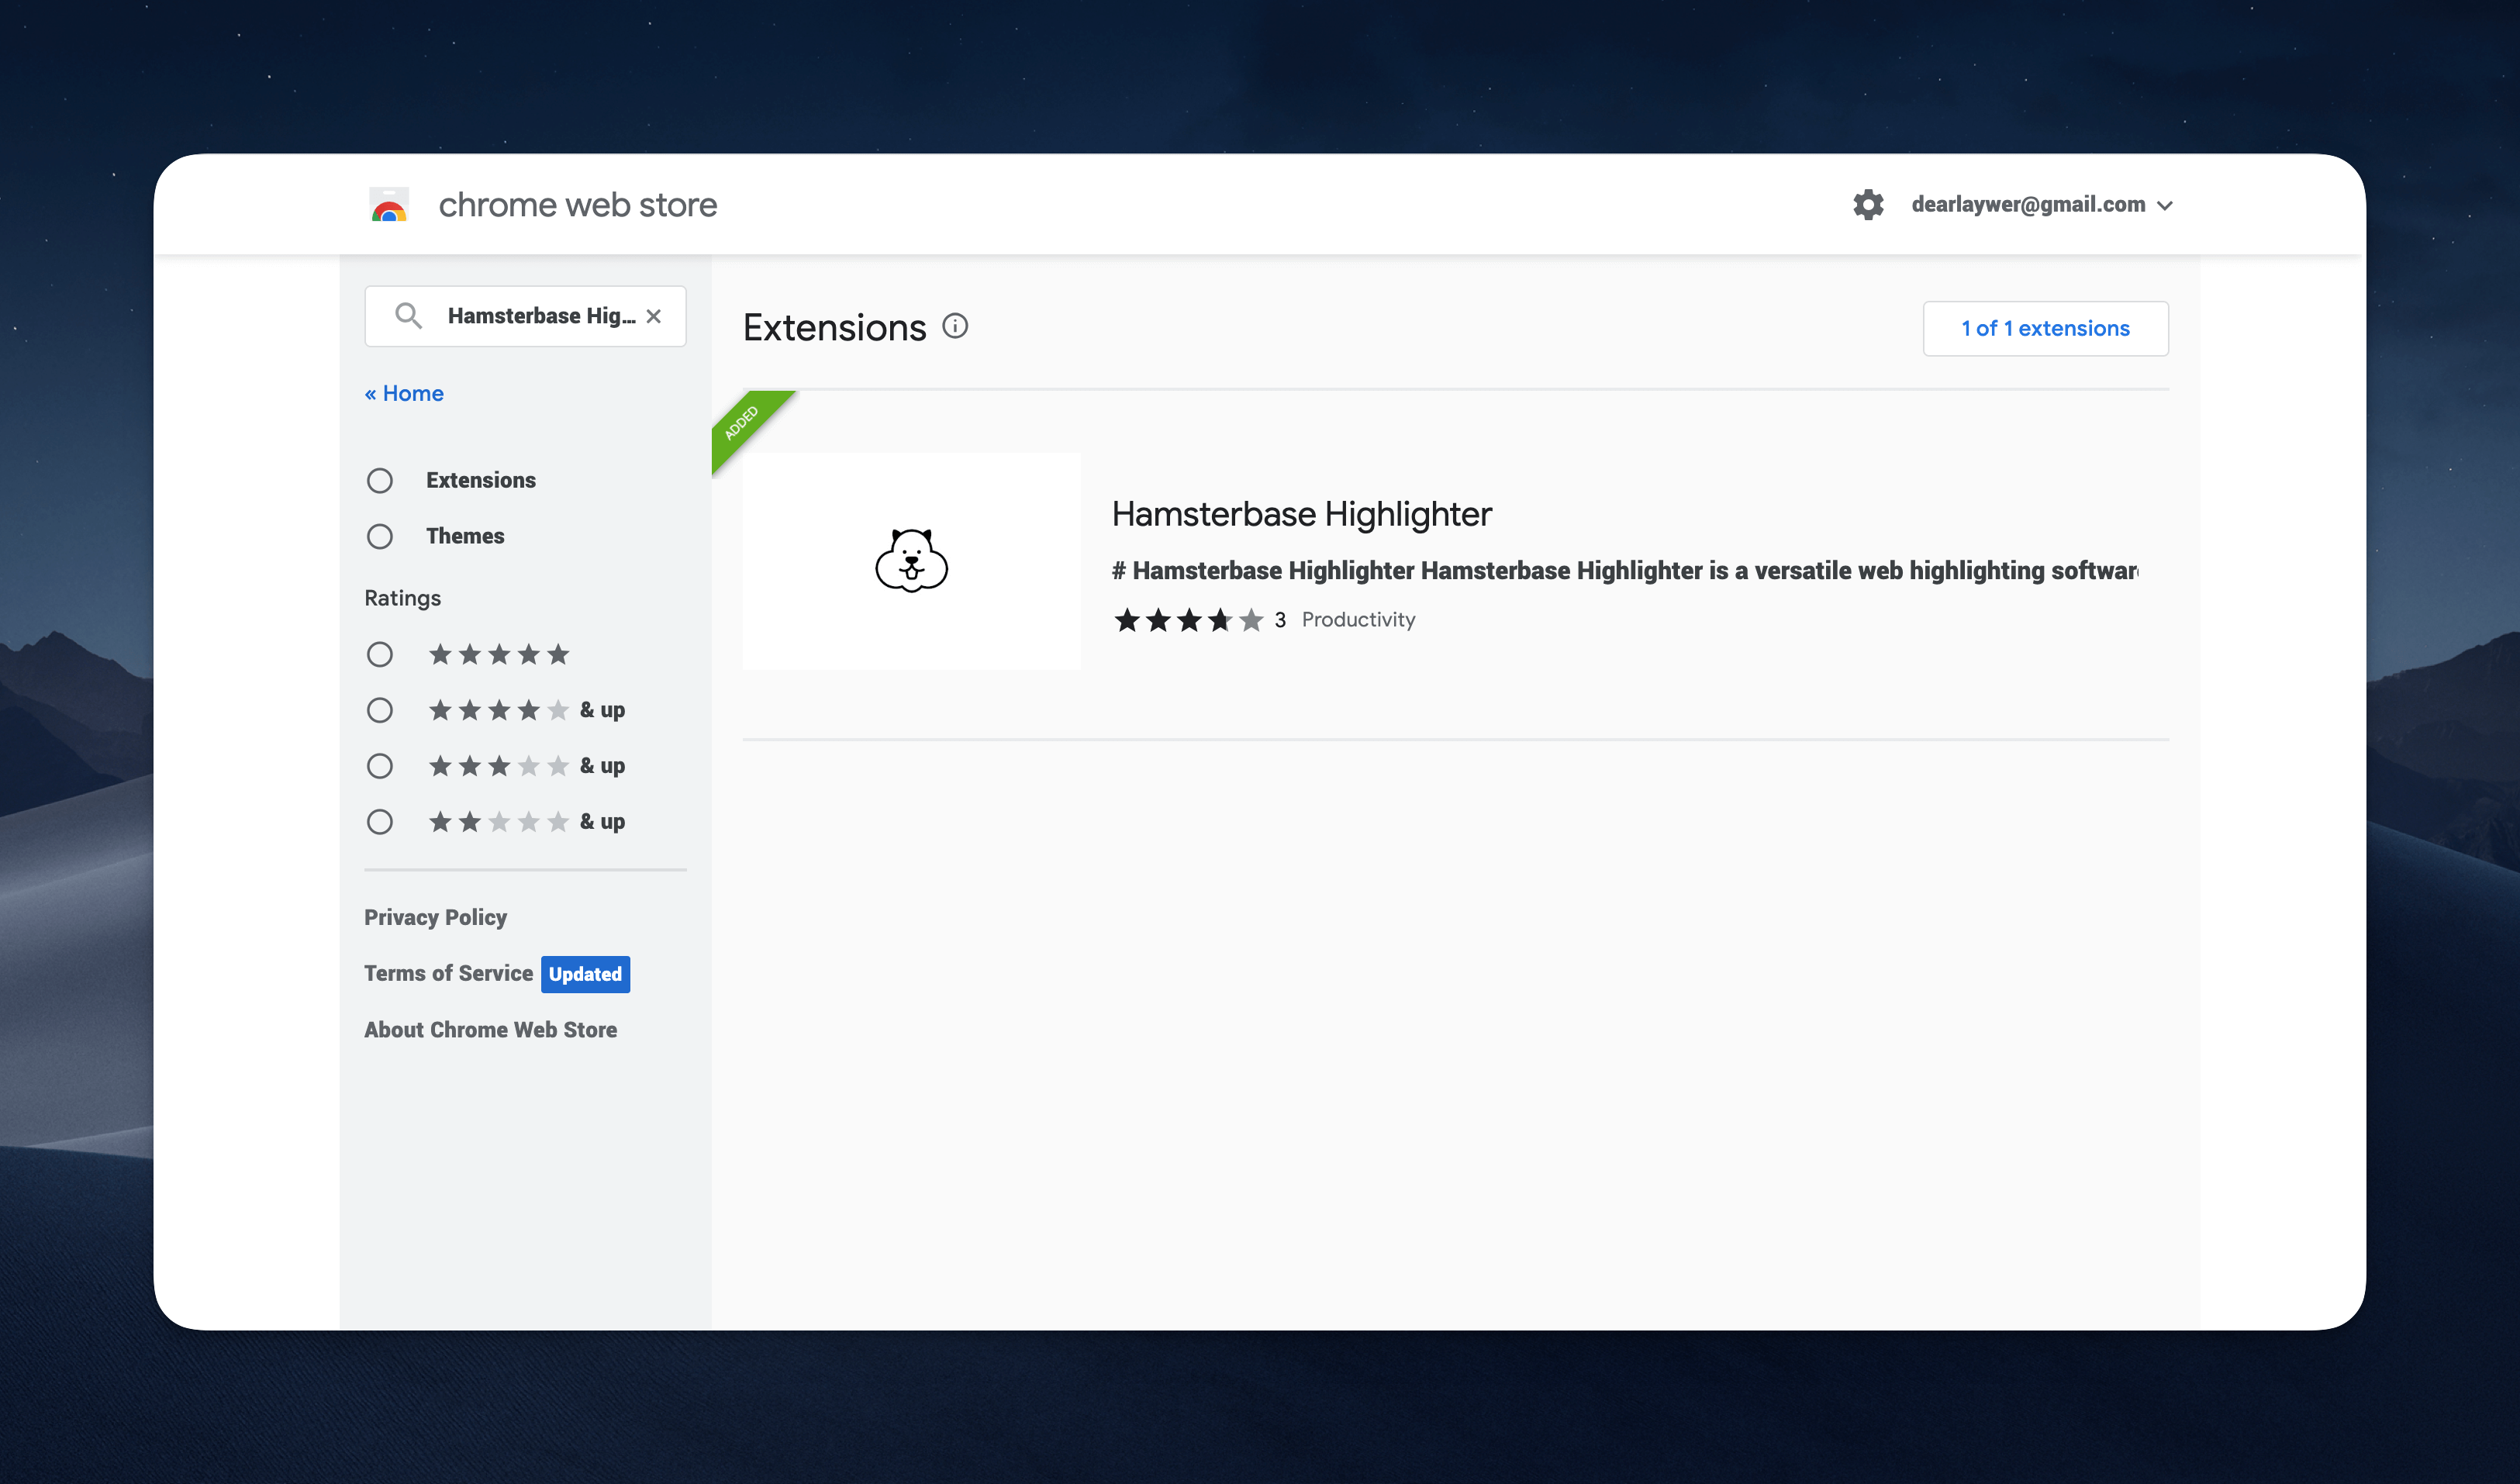Click the Chrome Web Store logo icon

pyautogui.click(x=389, y=205)
